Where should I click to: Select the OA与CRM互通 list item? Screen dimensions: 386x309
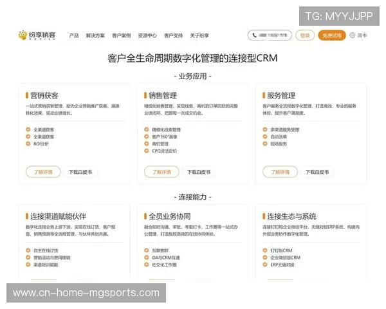click(166, 257)
